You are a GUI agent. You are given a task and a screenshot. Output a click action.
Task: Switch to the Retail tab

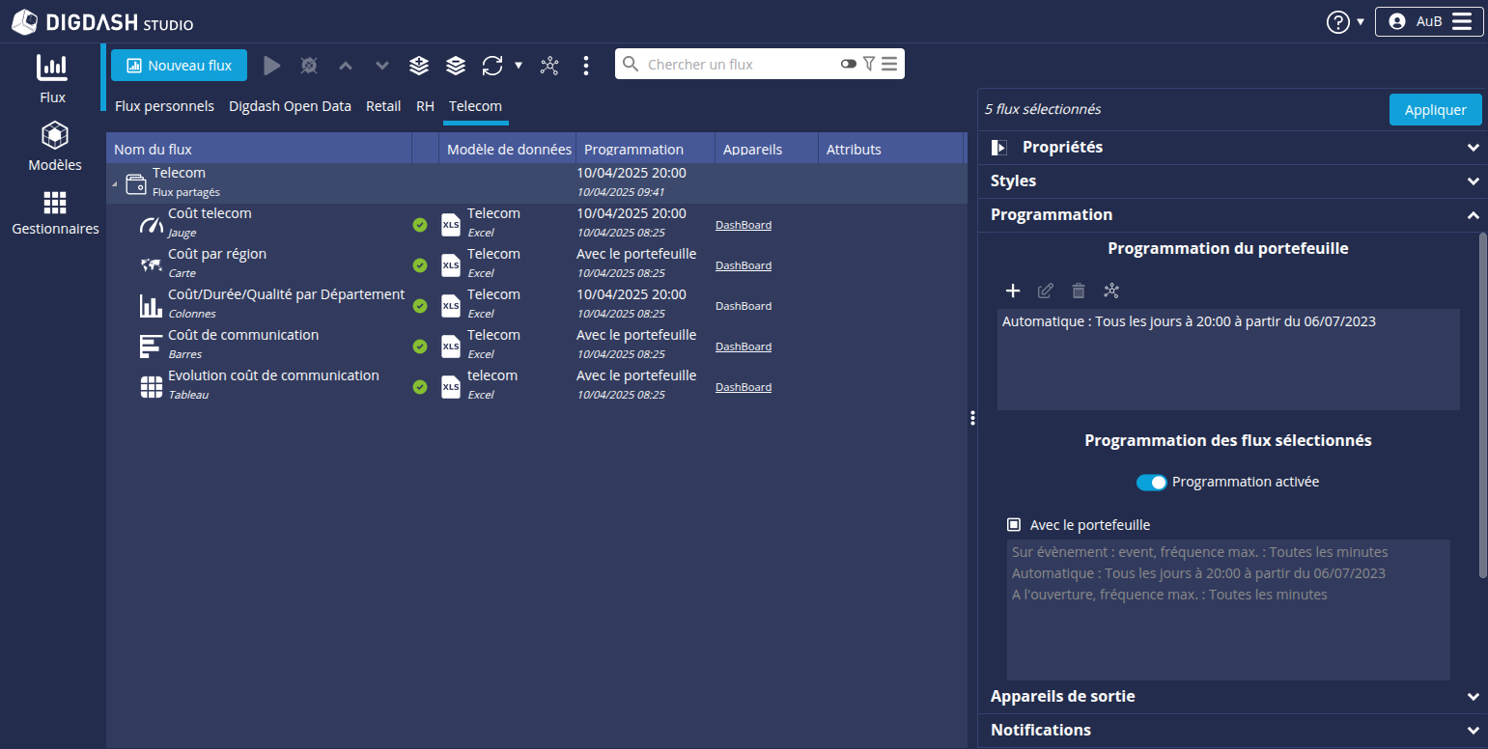pos(383,106)
